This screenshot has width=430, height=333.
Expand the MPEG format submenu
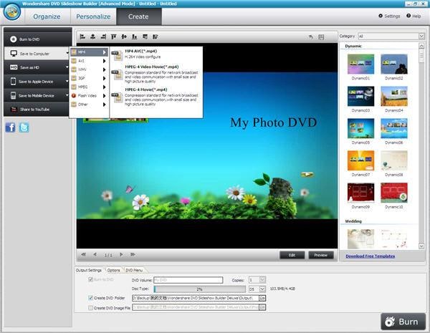[x=89, y=87]
